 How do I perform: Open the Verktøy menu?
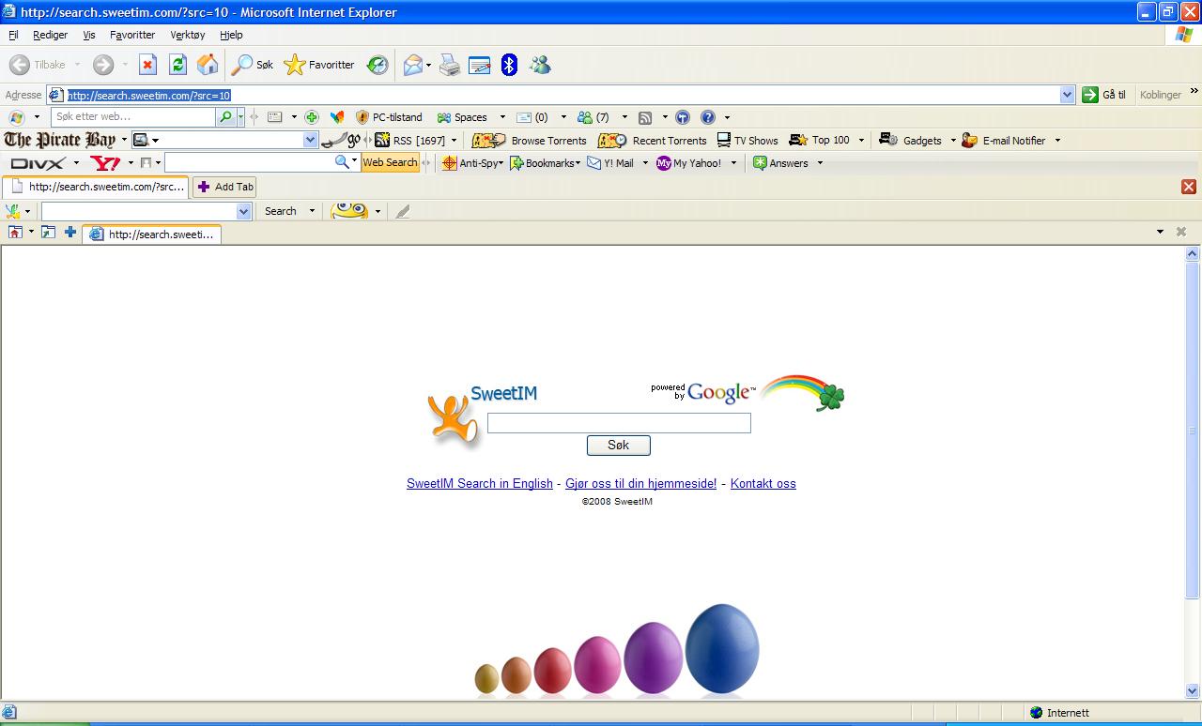(x=188, y=35)
